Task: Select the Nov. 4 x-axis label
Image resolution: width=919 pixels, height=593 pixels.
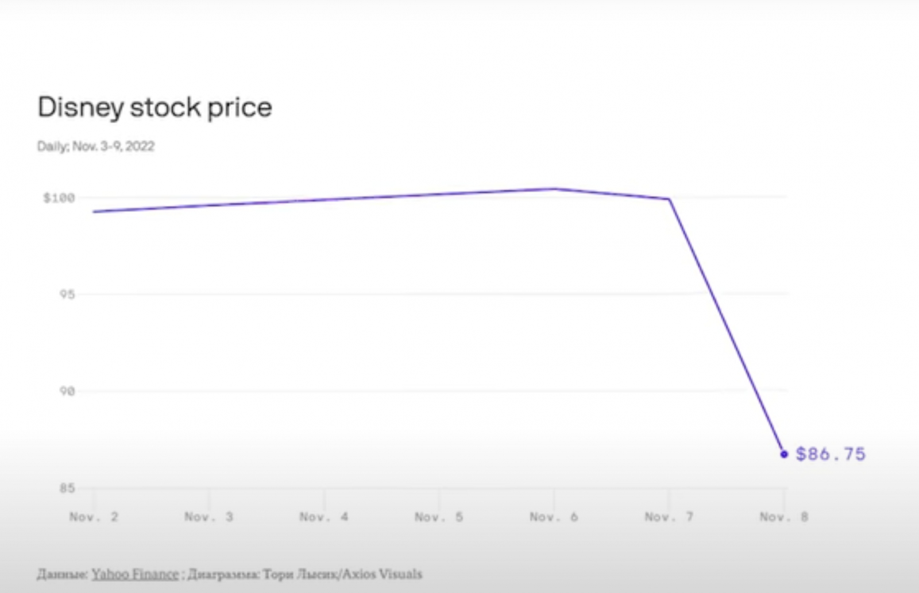Action: 324,517
